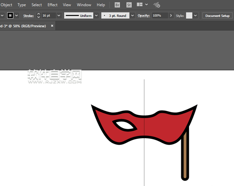Click the Opacity 100% input field
234x186 pixels.
pos(160,16)
